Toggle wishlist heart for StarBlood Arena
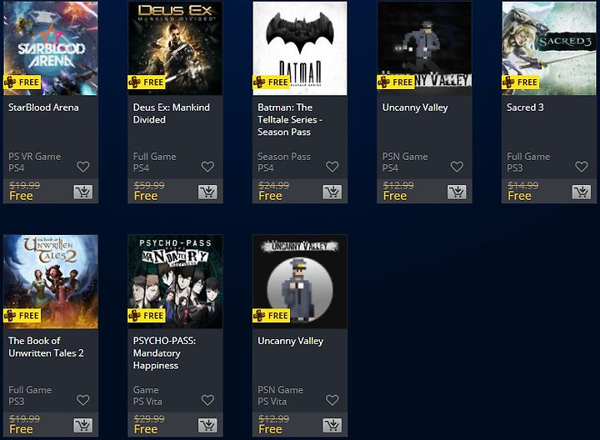The width and height of the screenshot is (600, 440). (83, 167)
